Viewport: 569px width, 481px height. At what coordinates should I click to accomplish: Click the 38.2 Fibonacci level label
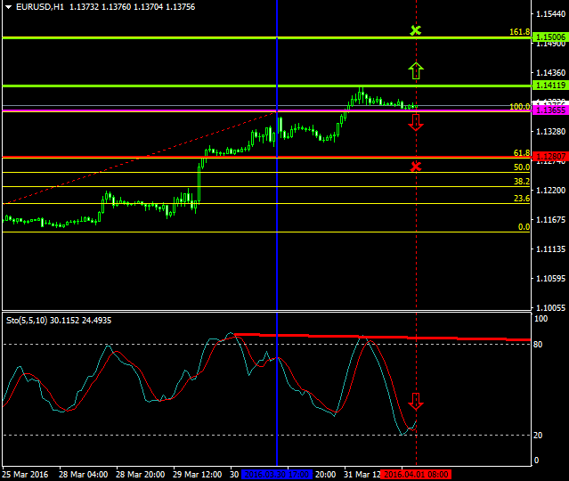tap(522, 181)
